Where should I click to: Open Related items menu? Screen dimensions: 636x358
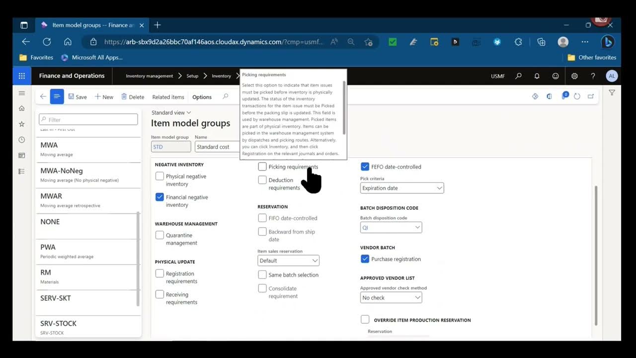coord(168,97)
